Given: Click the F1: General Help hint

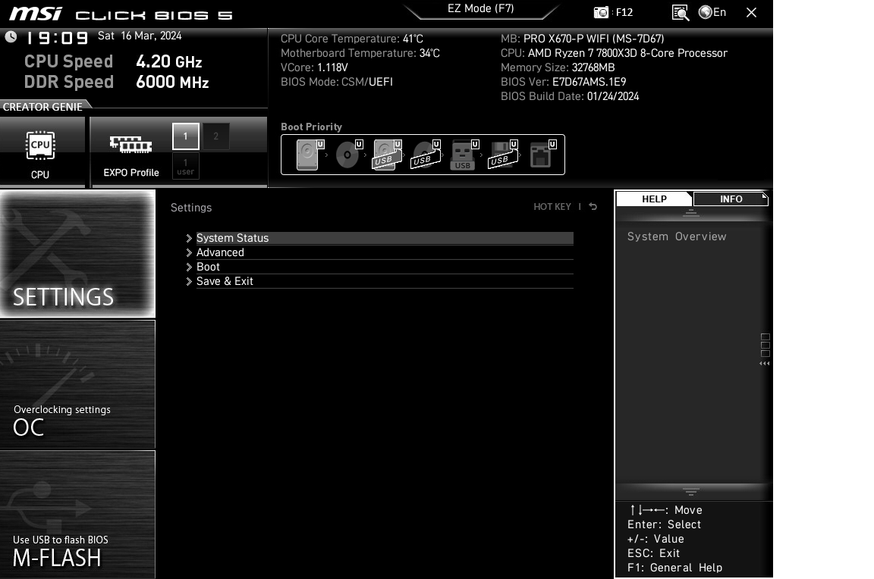Looking at the screenshot, I should point(674,568).
